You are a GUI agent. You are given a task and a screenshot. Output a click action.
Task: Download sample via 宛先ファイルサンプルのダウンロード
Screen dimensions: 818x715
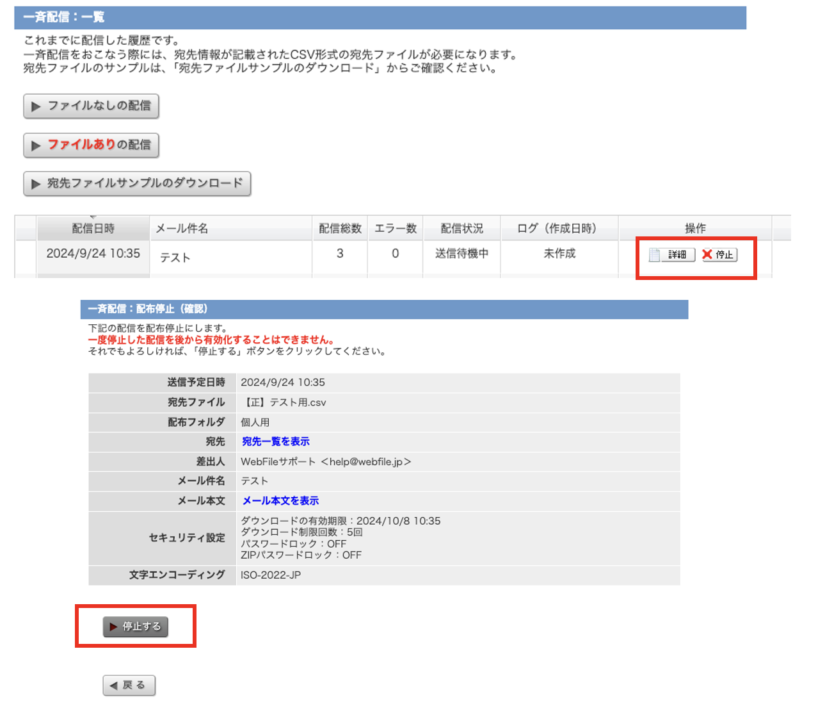[137, 184]
